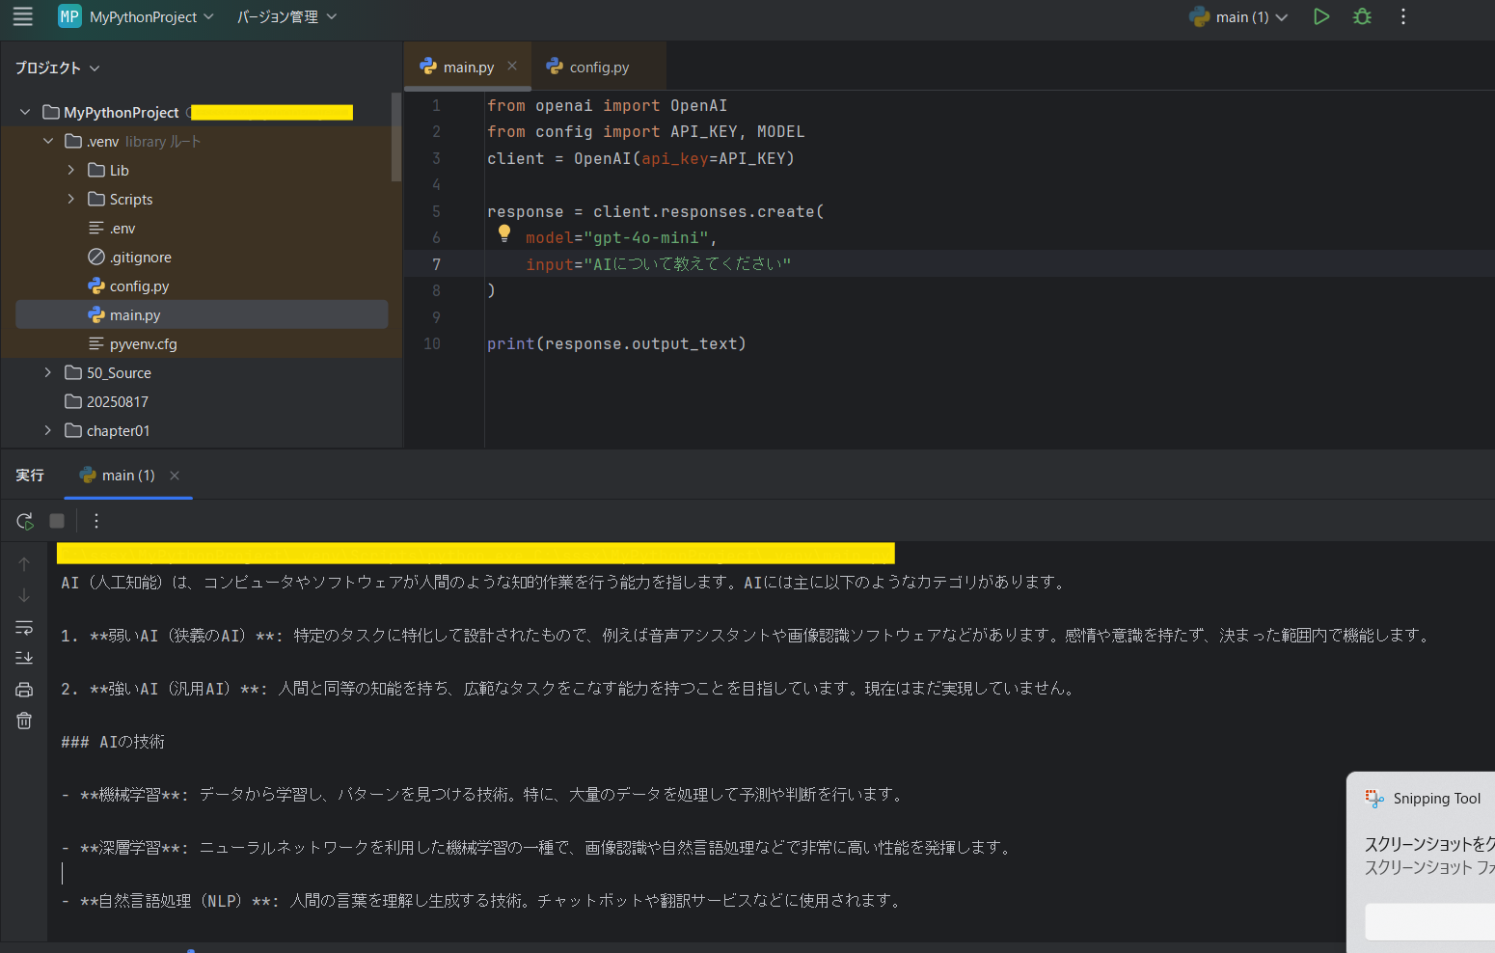This screenshot has height=953, width=1495.
Task: Collapse the .venv folder
Action: (x=48, y=141)
